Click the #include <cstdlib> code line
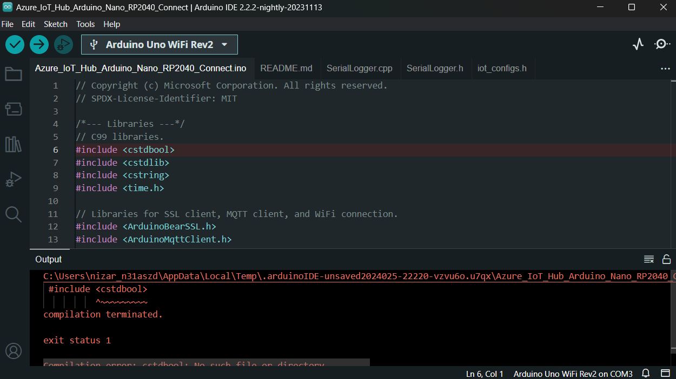This screenshot has height=379, width=676. click(123, 163)
